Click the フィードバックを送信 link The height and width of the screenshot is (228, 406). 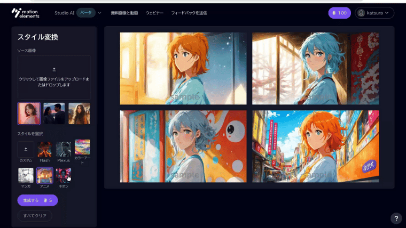point(189,13)
